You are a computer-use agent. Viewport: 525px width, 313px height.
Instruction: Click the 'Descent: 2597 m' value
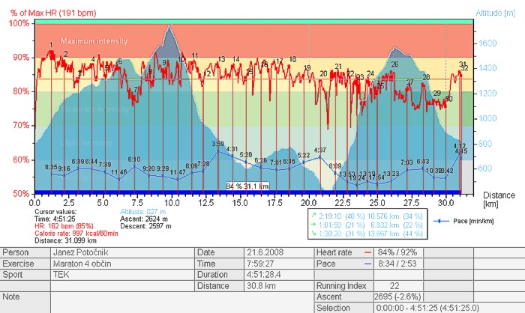[145, 226]
